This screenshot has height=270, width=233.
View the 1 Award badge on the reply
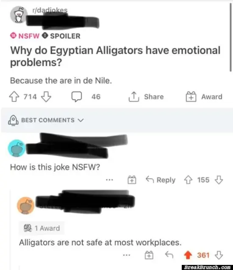42,228
